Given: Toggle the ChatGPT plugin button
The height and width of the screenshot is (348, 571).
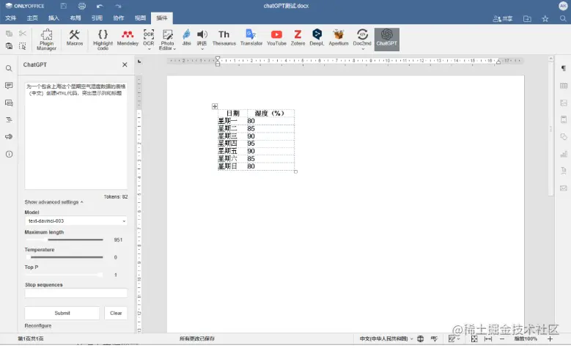Looking at the screenshot, I should 387,39.
